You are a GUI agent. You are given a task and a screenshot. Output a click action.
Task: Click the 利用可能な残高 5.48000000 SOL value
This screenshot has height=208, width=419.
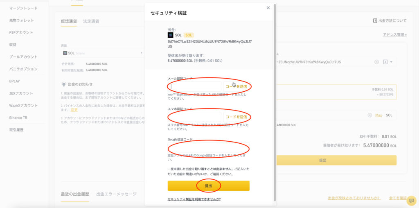tap(97, 70)
